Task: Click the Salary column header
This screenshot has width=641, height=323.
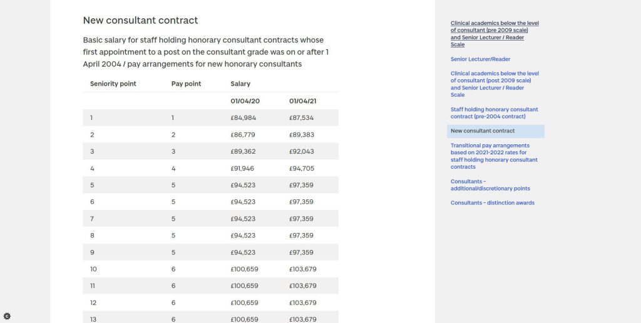Action: 240,84
